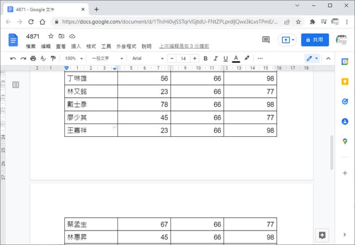Open the zoom 100% dropdown
The height and width of the screenshot is (245, 355).
tap(74, 59)
